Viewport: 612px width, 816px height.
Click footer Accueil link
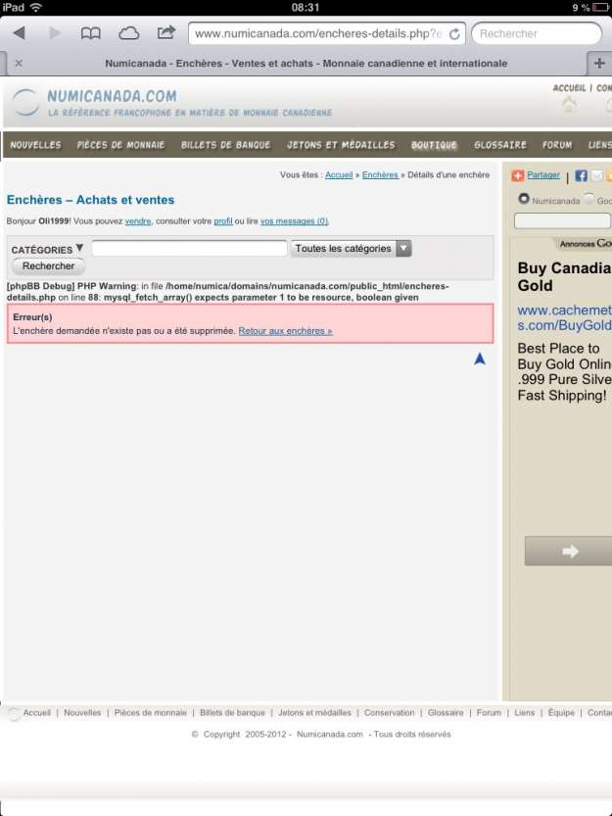[x=37, y=712]
